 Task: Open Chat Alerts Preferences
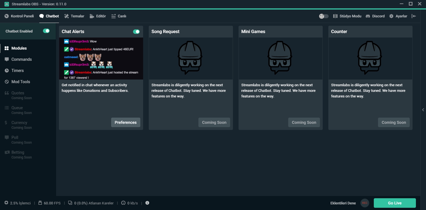(x=126, y=122)
